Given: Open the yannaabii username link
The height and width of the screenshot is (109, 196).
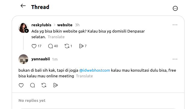Looking at the screenshot, I should pos(41,59).
